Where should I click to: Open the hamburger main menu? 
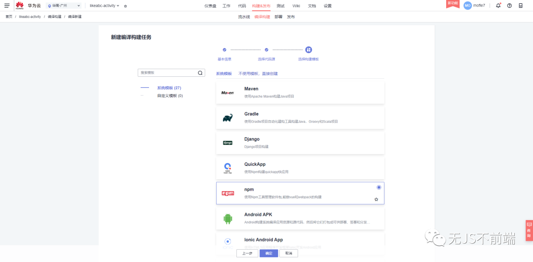[7, 5]
